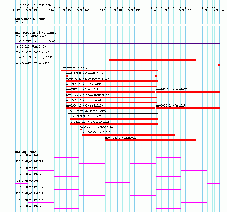This screenshot has width=227, height=212.
Task: Click nsv3392923 (Audano2019) label
Action: 87,116
